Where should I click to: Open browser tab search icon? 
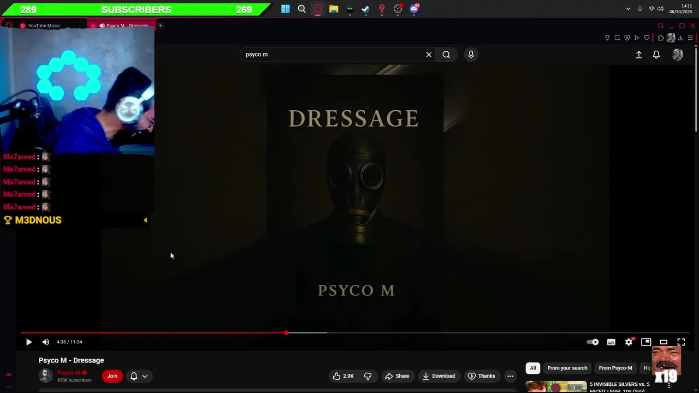point(661,26)
